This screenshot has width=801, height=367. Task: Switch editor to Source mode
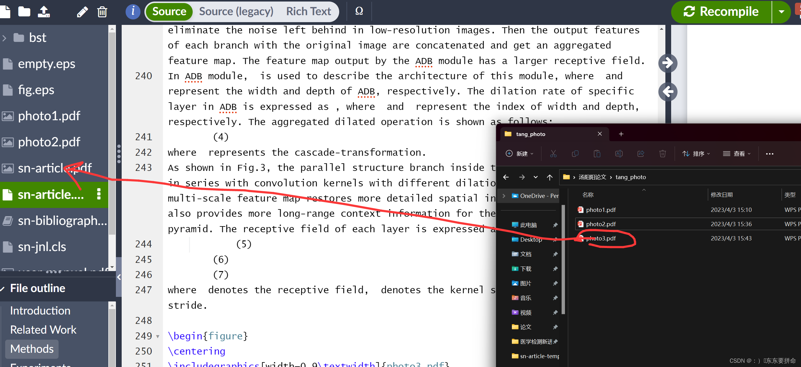(x=169, y=12)
